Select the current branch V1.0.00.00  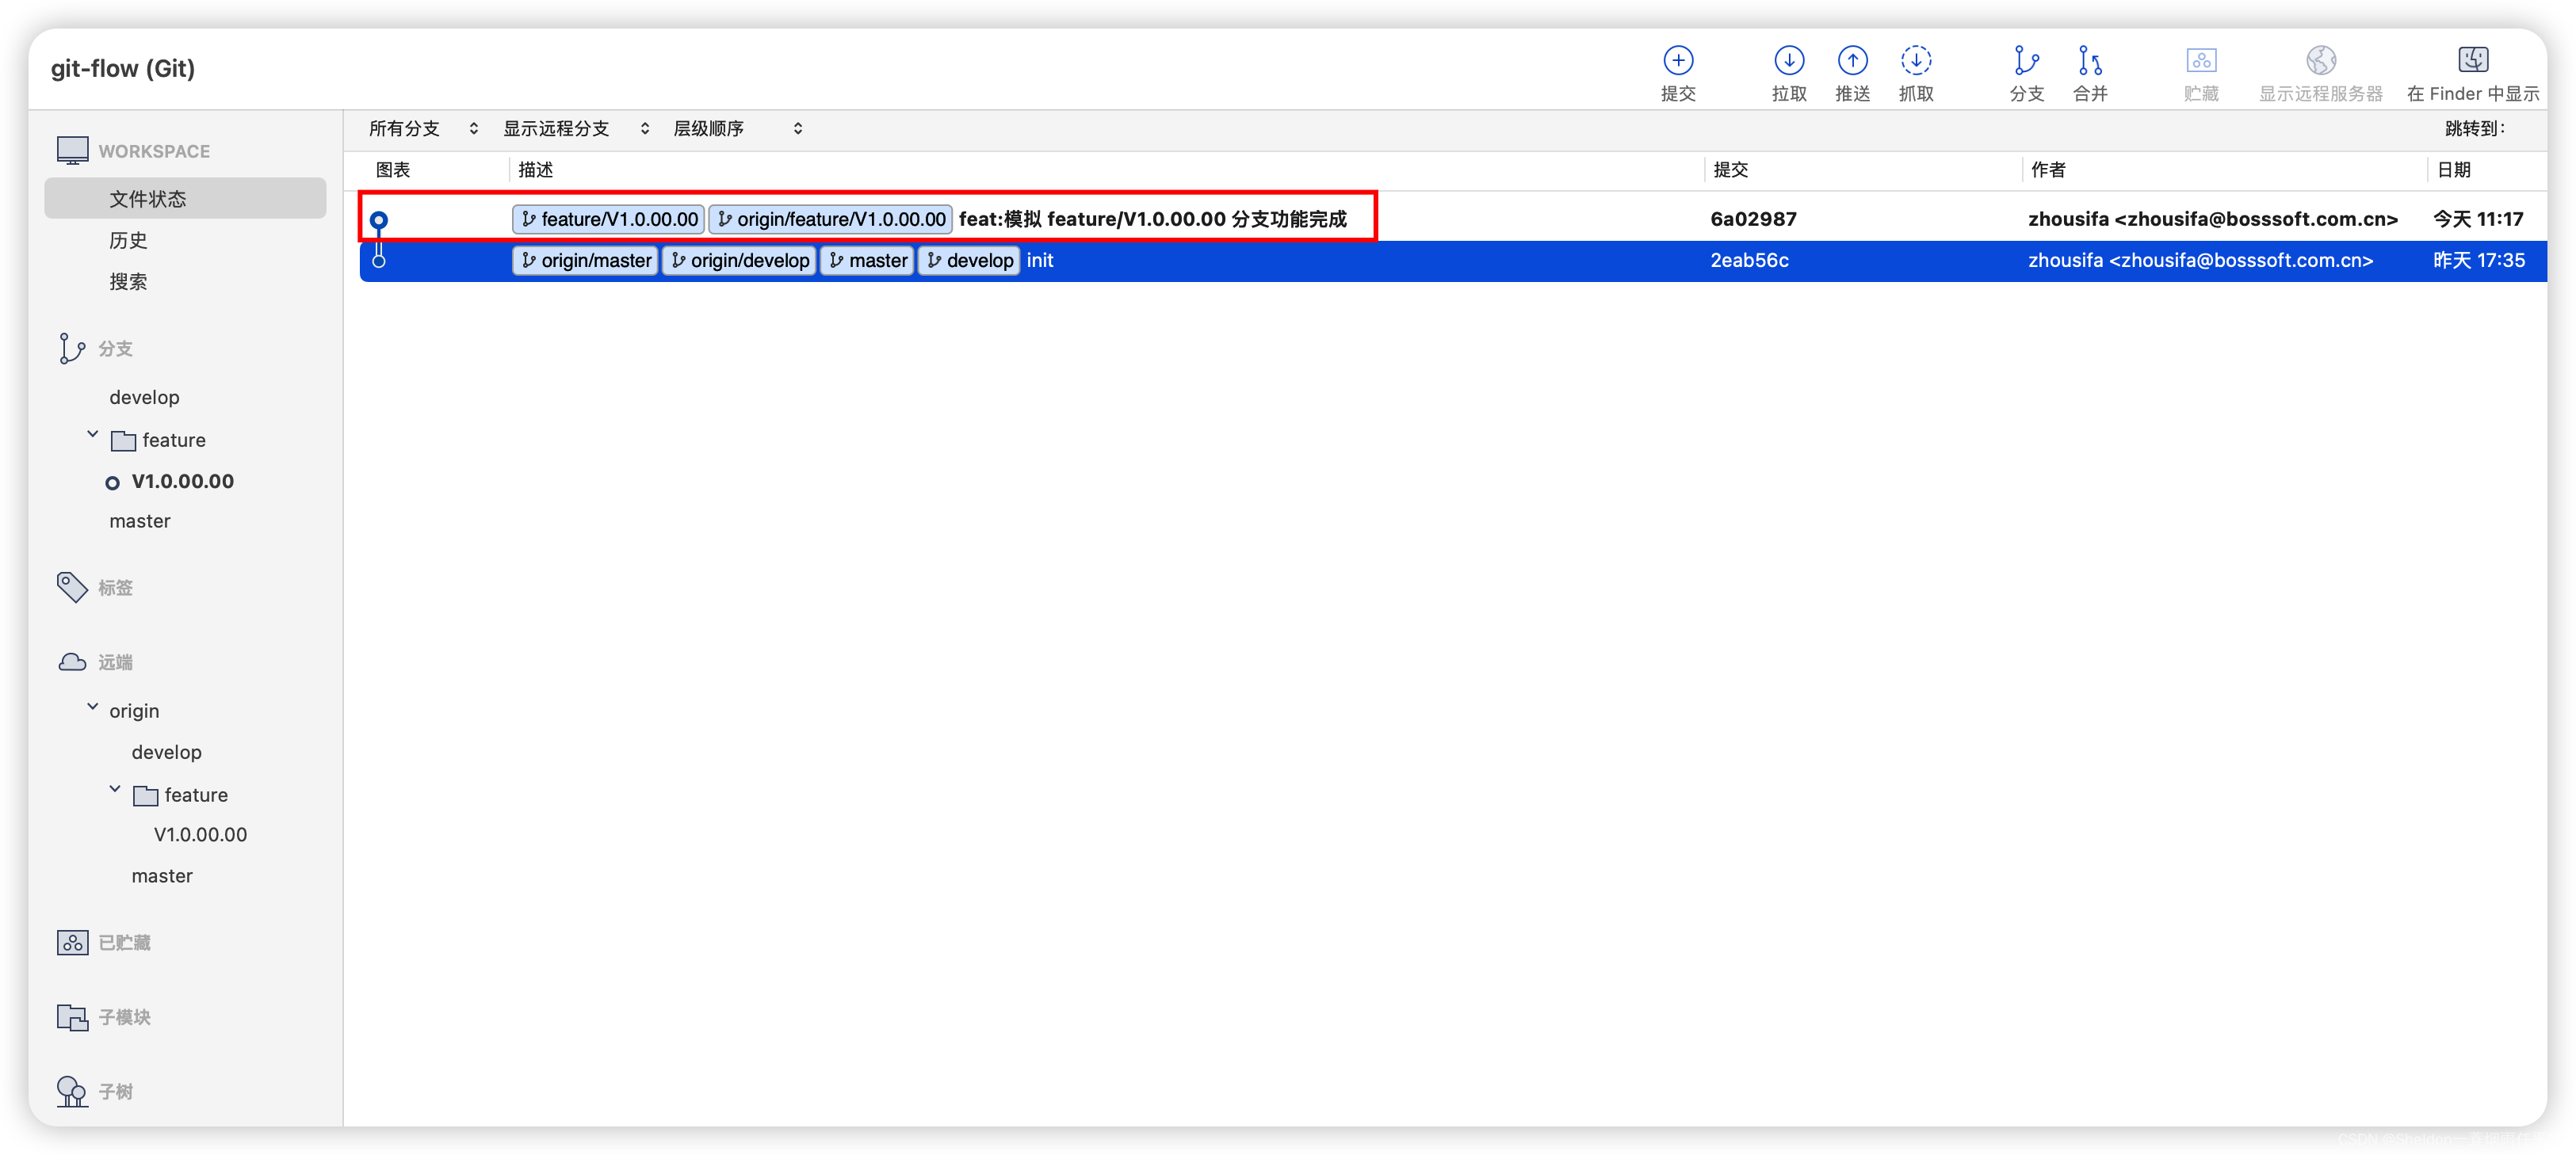(x=182, y=482)
